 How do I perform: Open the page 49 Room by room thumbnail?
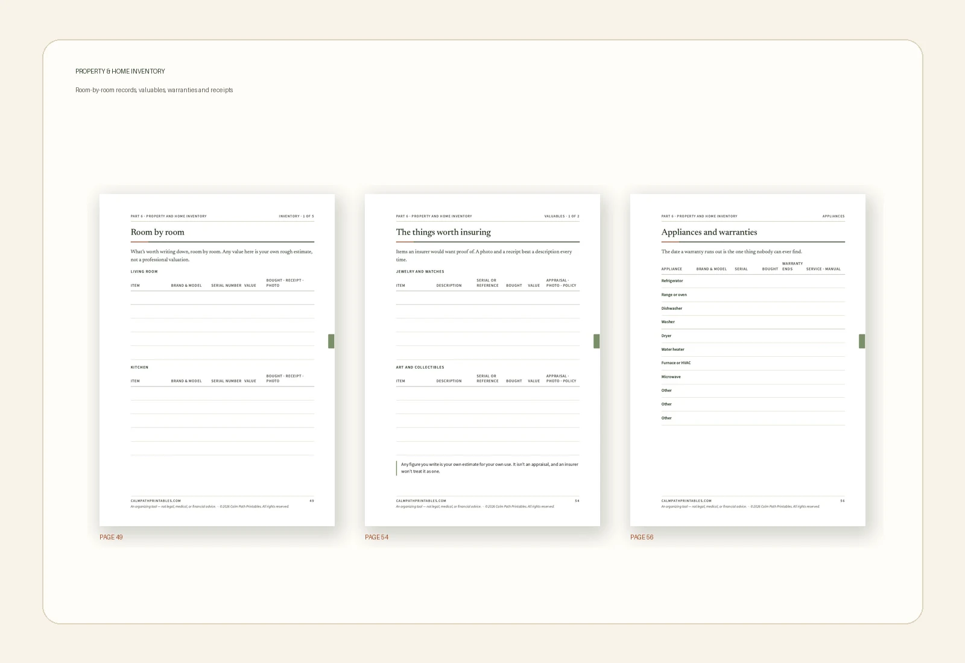point(217,360)
